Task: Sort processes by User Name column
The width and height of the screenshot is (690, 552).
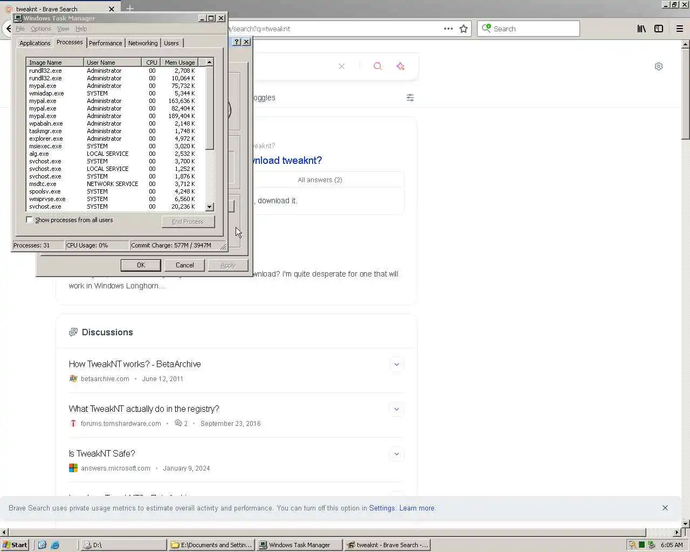Action: (x=112, y=63)
